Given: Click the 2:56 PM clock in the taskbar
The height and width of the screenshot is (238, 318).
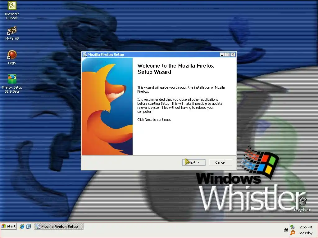Looking at the screenshot, I should point(306,227).
